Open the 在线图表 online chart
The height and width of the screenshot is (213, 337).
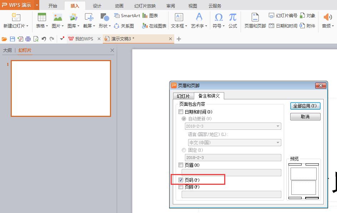[x=154, y=26]
